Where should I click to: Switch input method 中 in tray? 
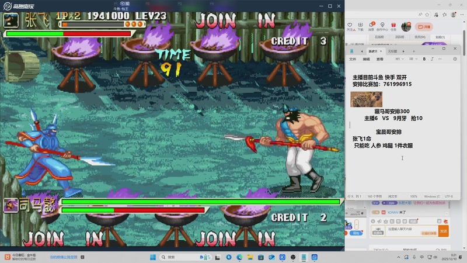[421, 257]
